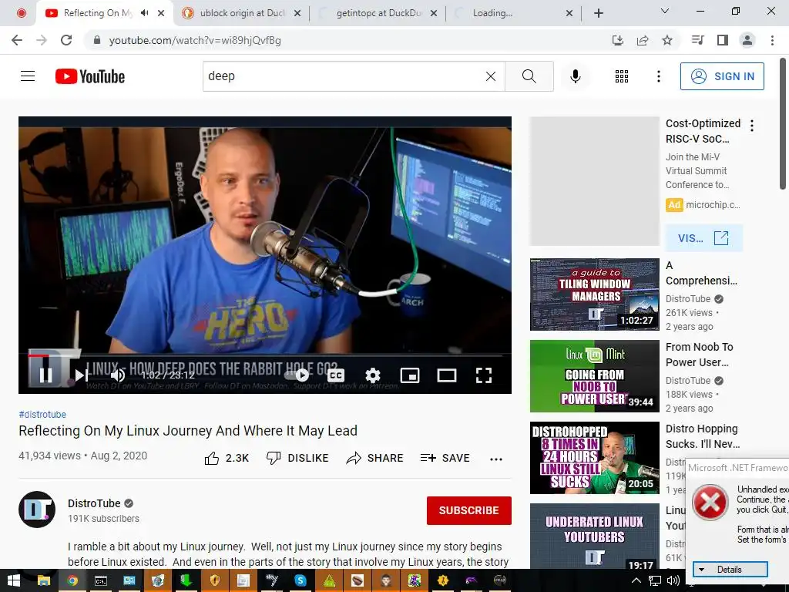
Task: Save video to a playlist
Action: 445,458
